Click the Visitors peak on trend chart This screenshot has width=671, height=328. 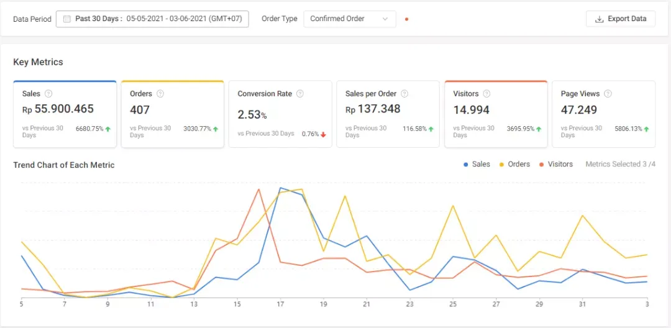coord(258,189)
